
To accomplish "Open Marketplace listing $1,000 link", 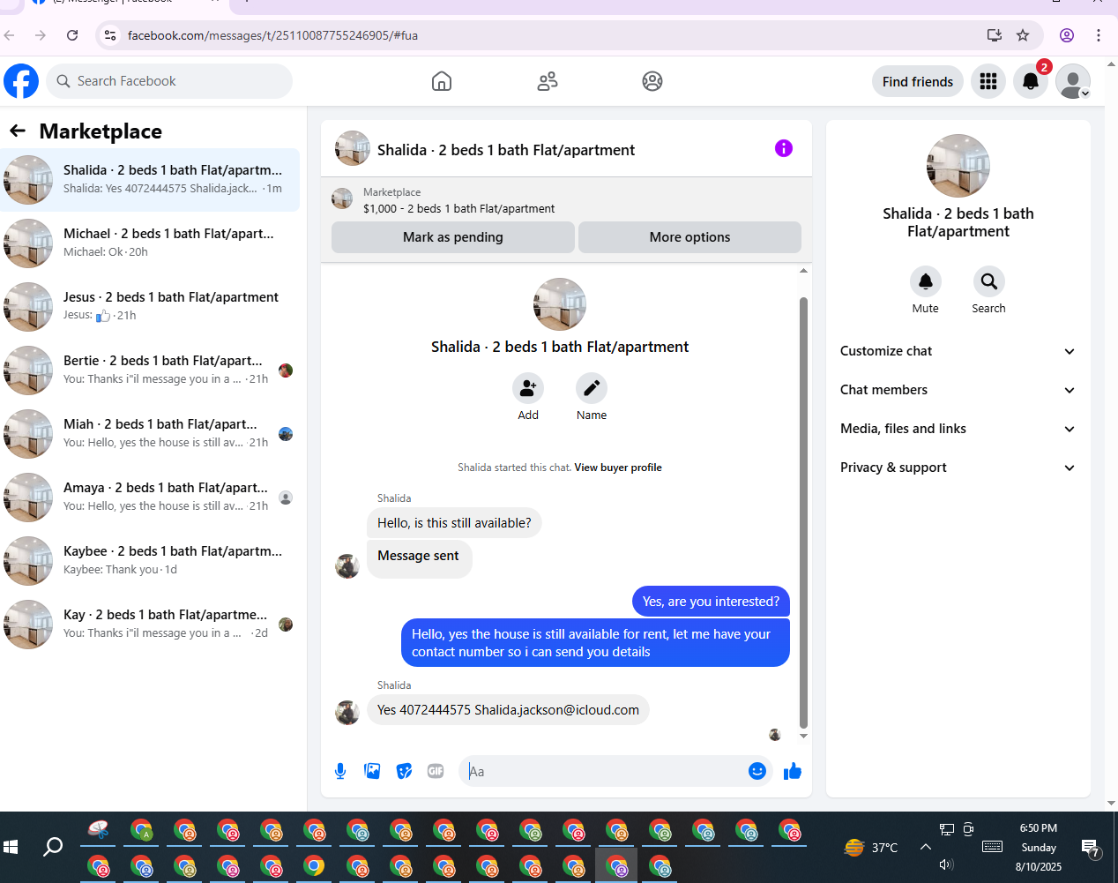I will tap(458, 209).
